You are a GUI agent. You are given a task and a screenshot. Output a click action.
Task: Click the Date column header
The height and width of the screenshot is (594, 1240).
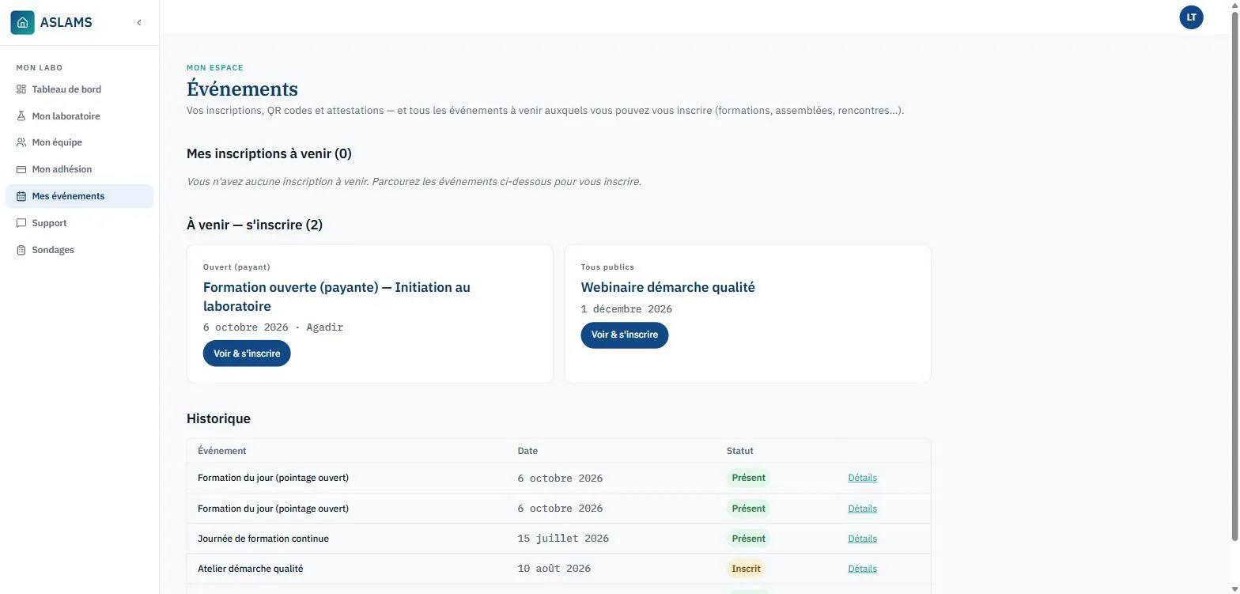click(x=527, y=451)
